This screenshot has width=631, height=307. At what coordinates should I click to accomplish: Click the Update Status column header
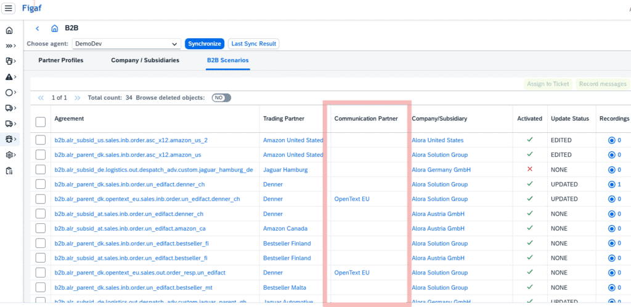(570, 119)
